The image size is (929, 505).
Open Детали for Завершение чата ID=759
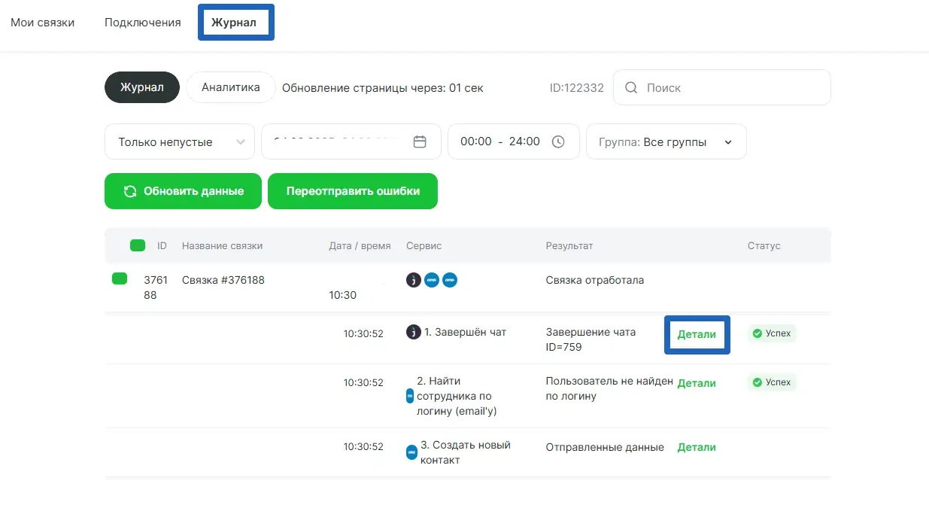697,334
